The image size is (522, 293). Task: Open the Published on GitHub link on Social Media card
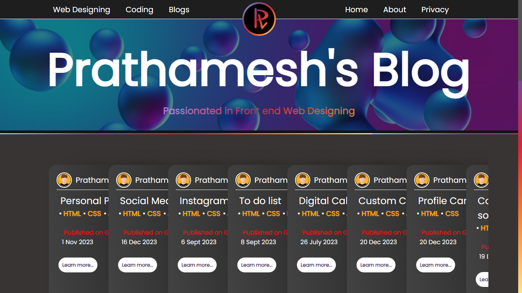pyautogui.click(x=146, y=232)
